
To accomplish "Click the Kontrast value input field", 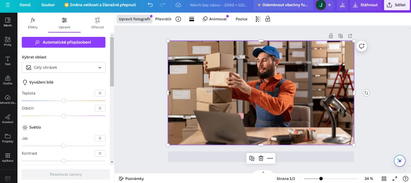I will click(x=100, y=153).
